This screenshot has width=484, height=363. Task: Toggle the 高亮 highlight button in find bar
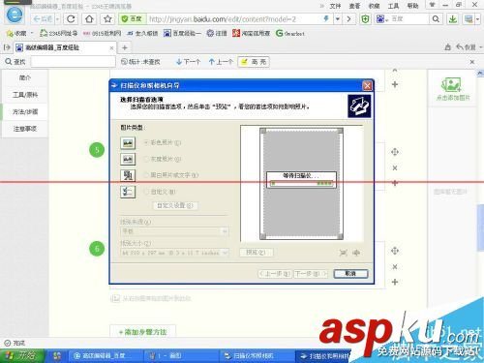tap(254, 62)
